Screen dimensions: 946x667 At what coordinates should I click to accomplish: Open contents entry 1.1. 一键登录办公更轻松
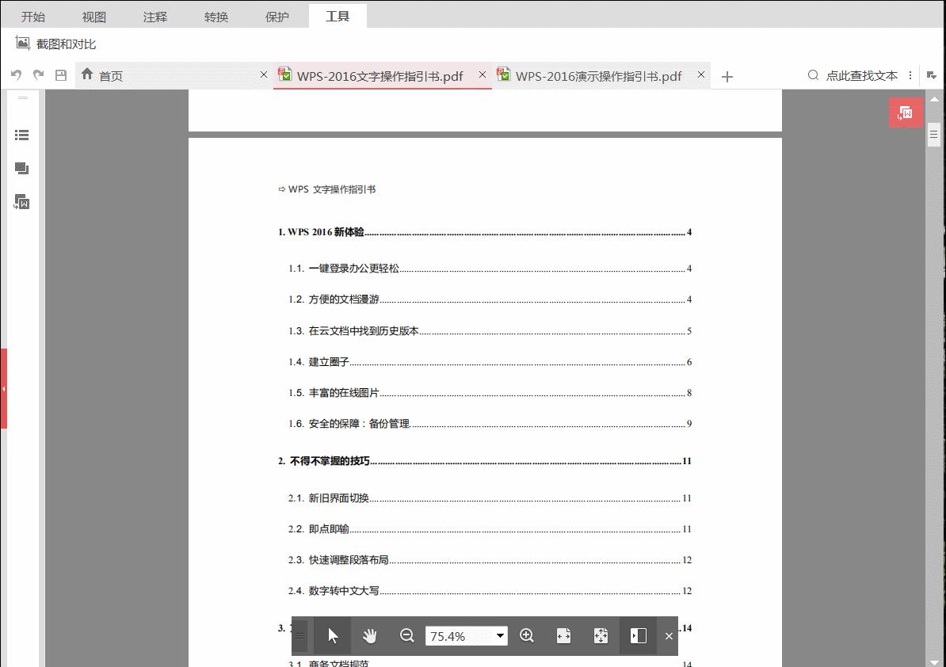[x=490, y=269]
